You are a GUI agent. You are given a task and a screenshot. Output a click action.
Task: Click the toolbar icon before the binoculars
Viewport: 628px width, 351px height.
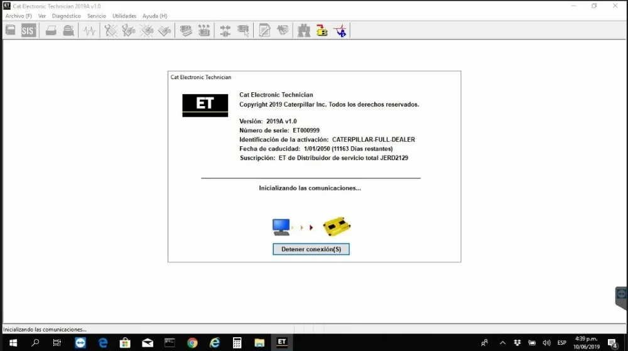coord(283,30)
